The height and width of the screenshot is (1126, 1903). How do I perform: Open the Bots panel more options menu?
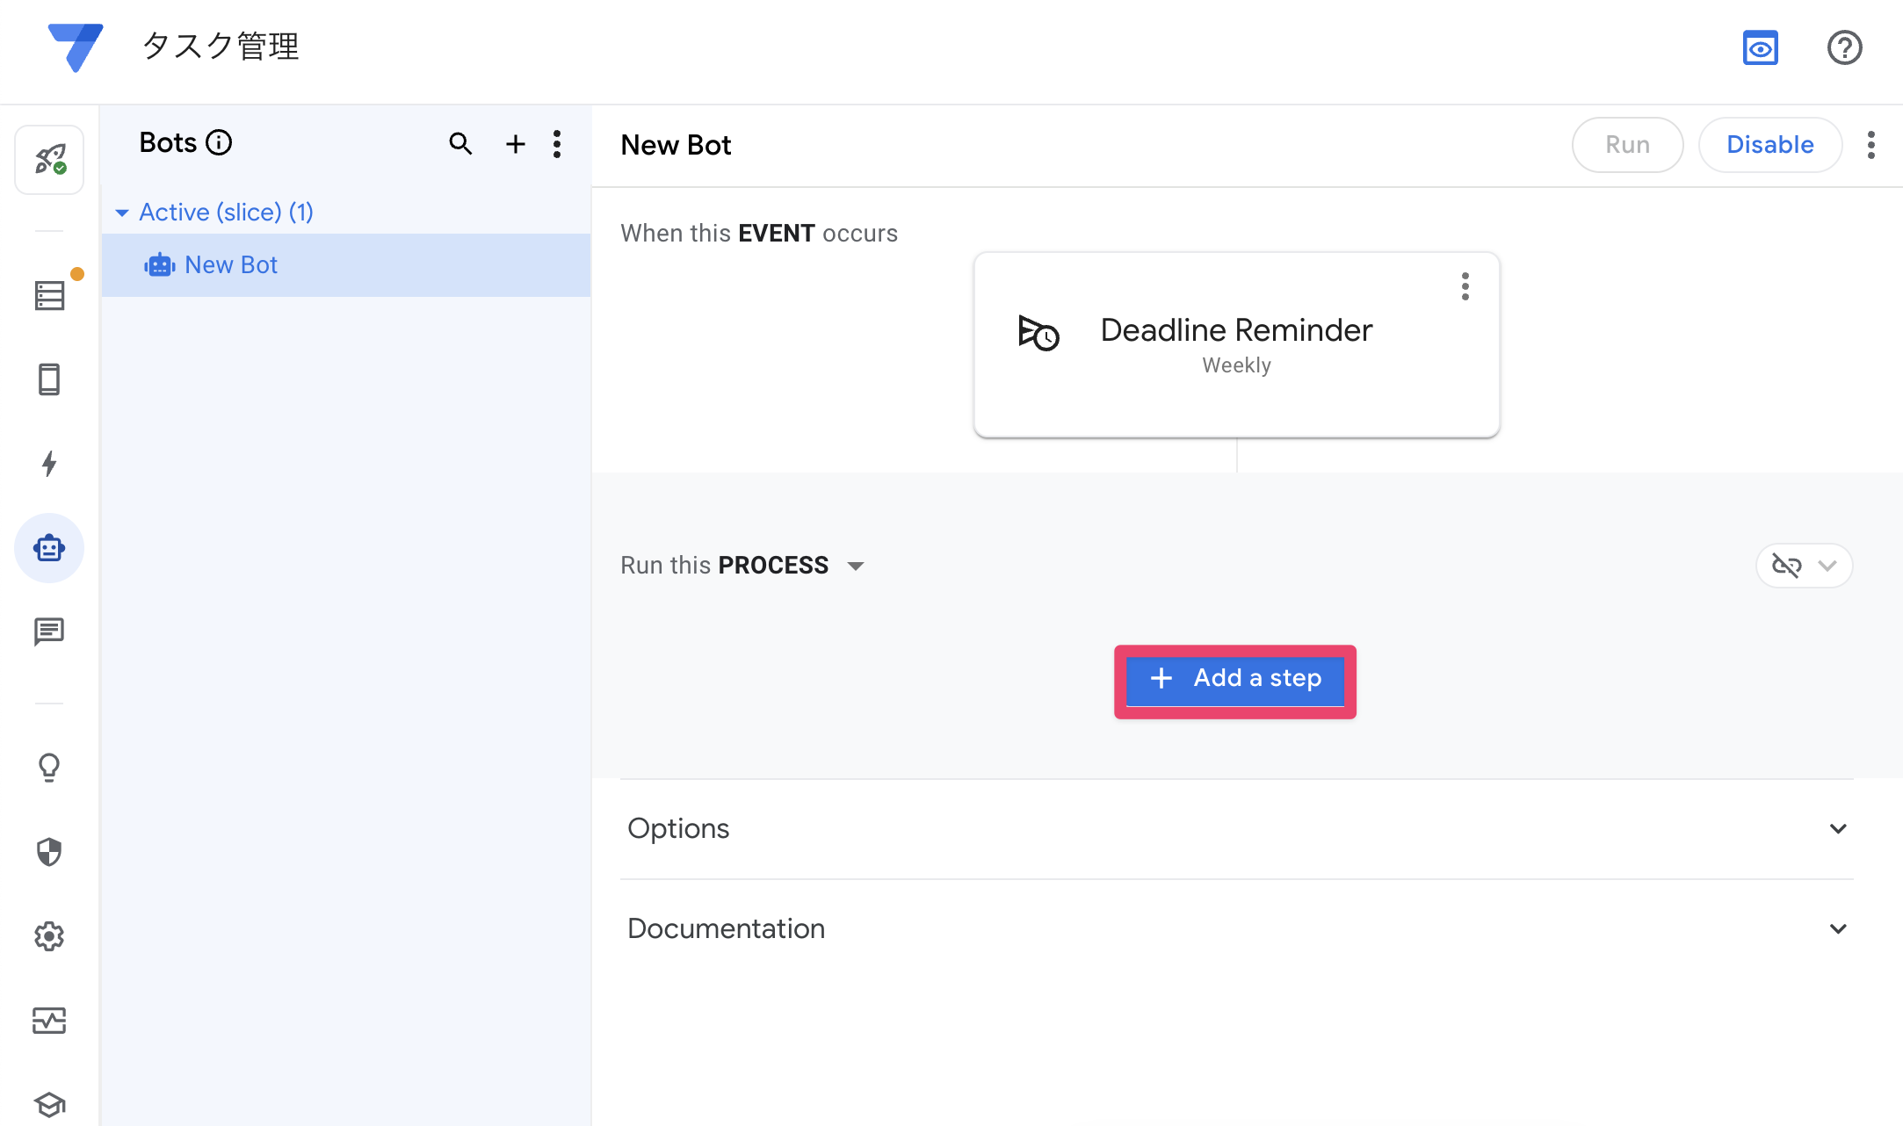pyautogui.click(x=557, y=144)
